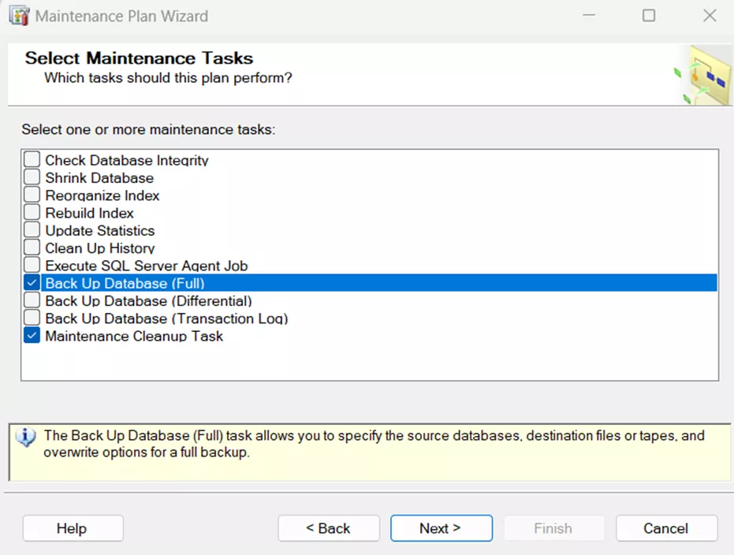The image size is (734, 555).
Task: Tick the Clean Up History checkbox
Action: (32, 248)
